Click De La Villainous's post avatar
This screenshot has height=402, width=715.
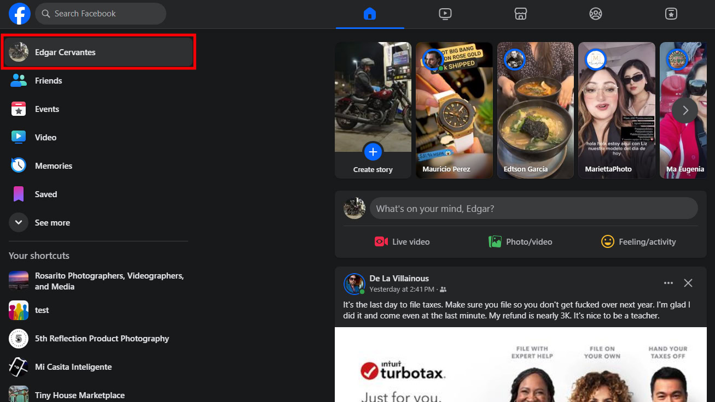click(354, 284)
